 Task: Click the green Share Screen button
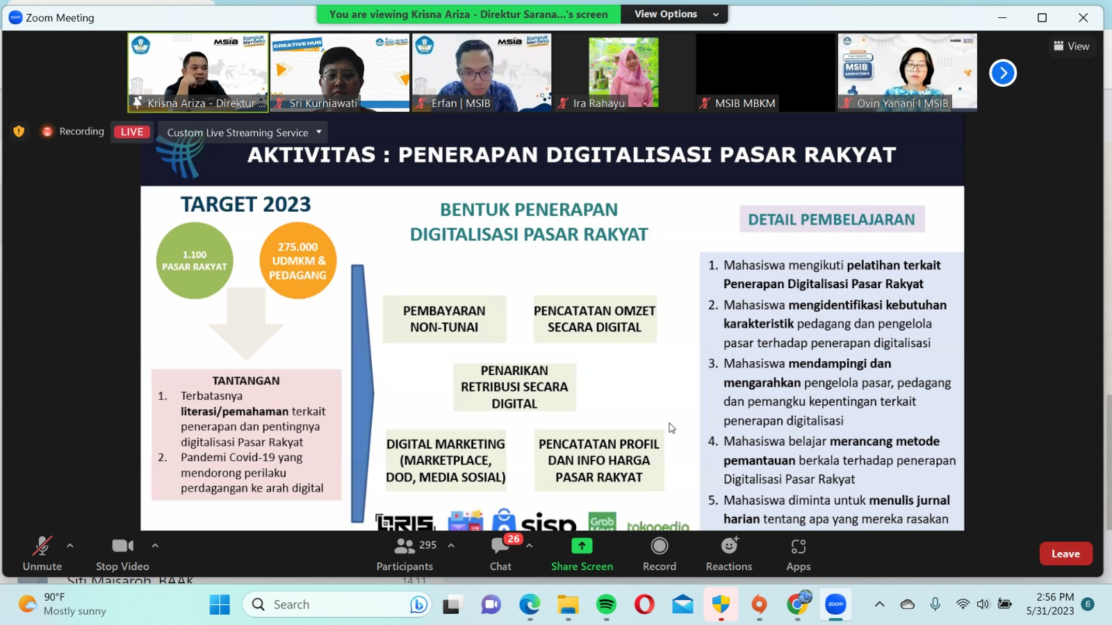(x=582, y=554)
